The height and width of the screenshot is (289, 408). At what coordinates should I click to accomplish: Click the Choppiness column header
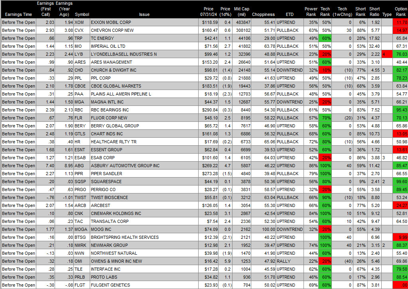pos(263,15)
